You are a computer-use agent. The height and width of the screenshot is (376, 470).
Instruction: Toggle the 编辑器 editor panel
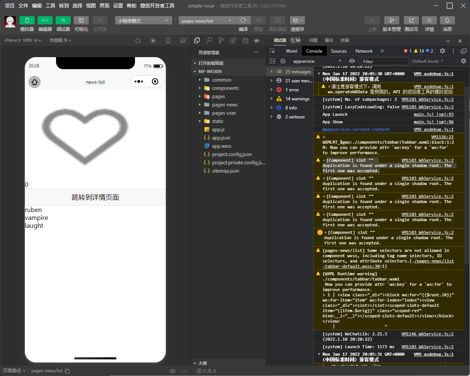(45, 20)
